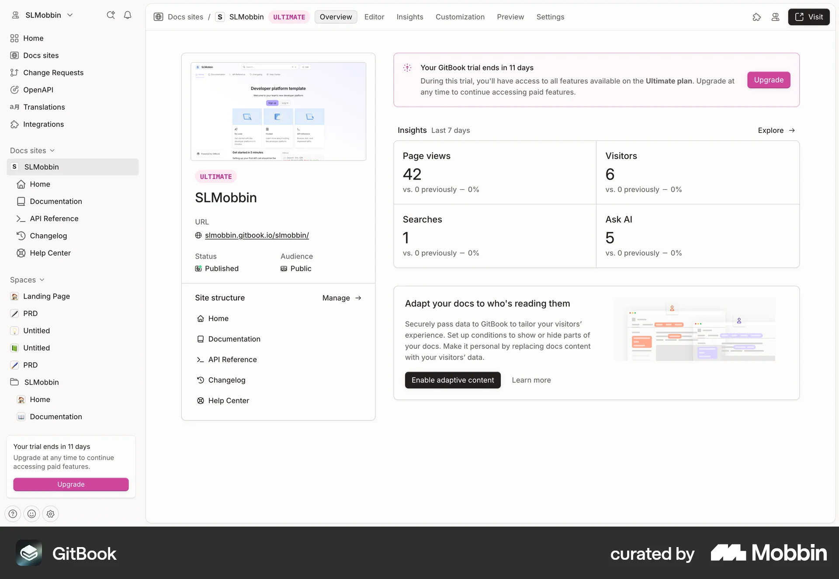This screenshot has height=579, width=839.
Task: Open the site preview thumbnail
Action: pyautogui.click(x=278, y=111)
